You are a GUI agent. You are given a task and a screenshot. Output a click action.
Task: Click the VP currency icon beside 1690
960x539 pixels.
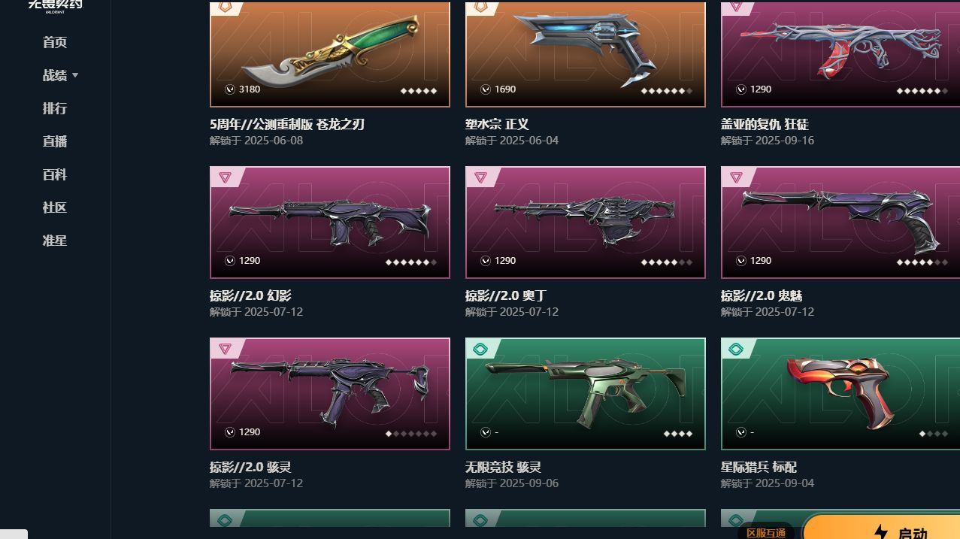pos(486,89)
